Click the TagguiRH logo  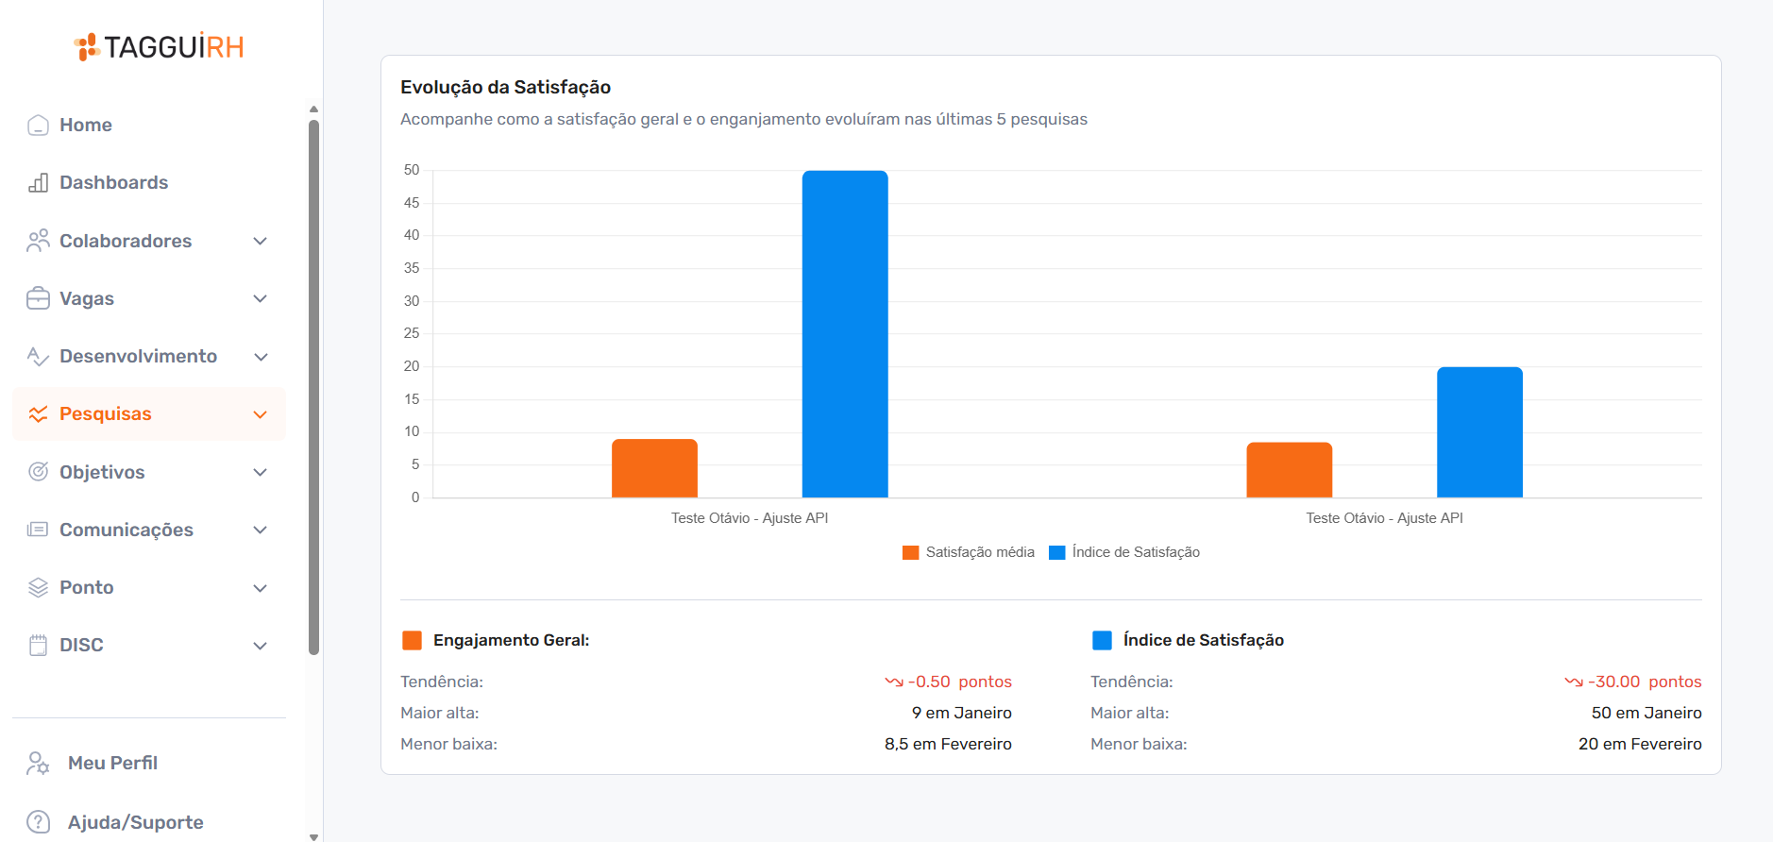(159, 47)
